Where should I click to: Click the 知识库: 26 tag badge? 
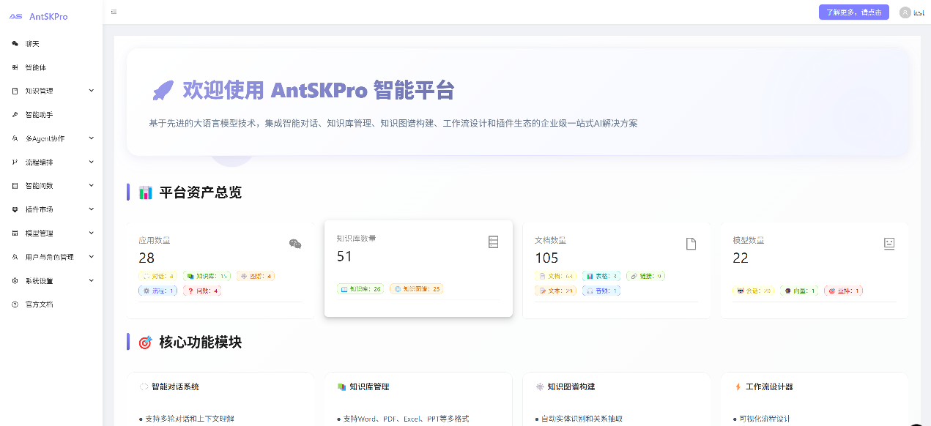(x=360, y=288)
